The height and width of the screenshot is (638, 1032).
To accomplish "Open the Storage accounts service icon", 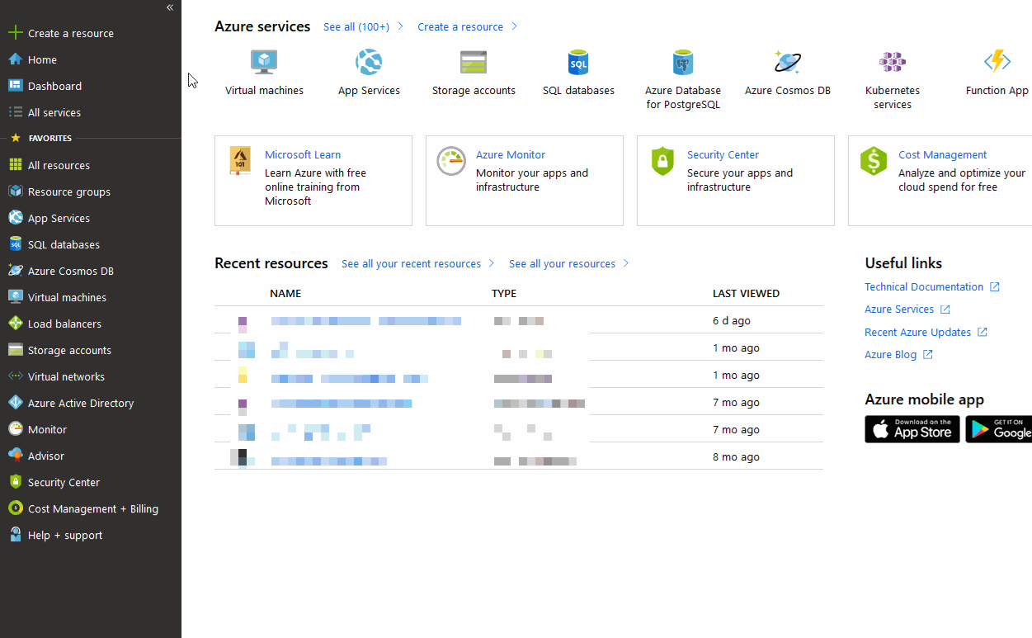I will 474,63.
